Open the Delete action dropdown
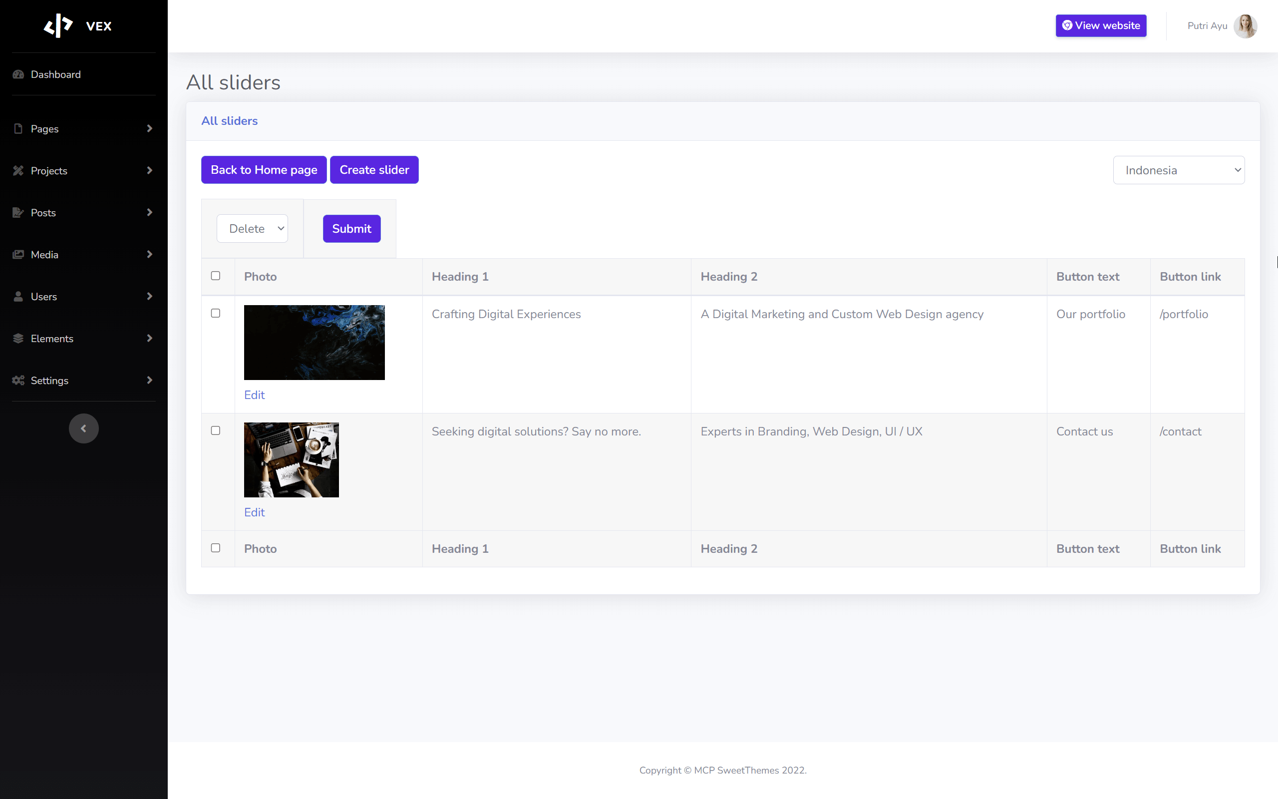Screen dimensions: 1278x799 click(x=252, y=228)
